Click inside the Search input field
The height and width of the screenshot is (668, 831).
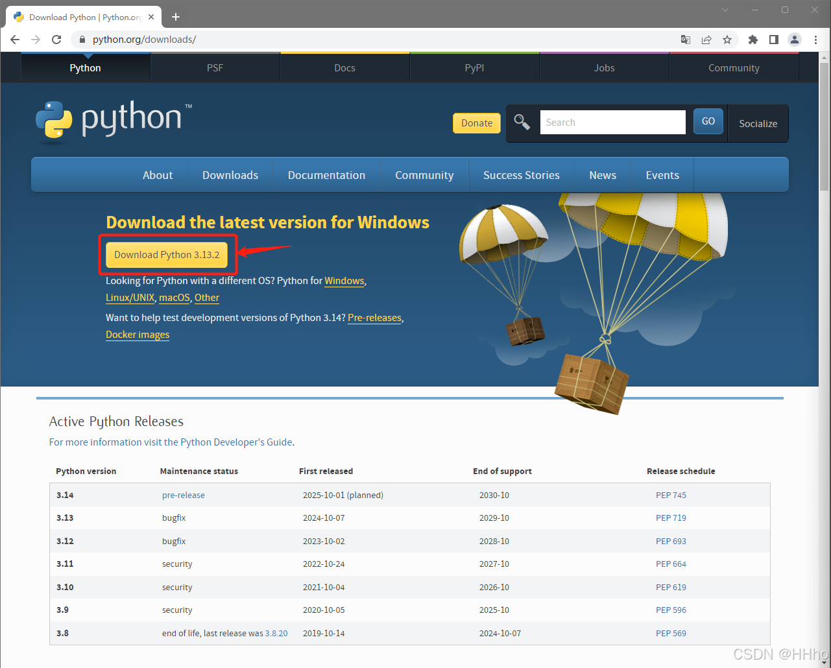(x=612, y=122)
